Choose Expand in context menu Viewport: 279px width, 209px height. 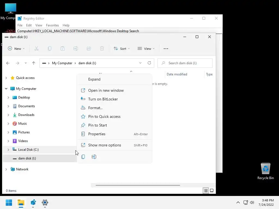click(114, 79)
